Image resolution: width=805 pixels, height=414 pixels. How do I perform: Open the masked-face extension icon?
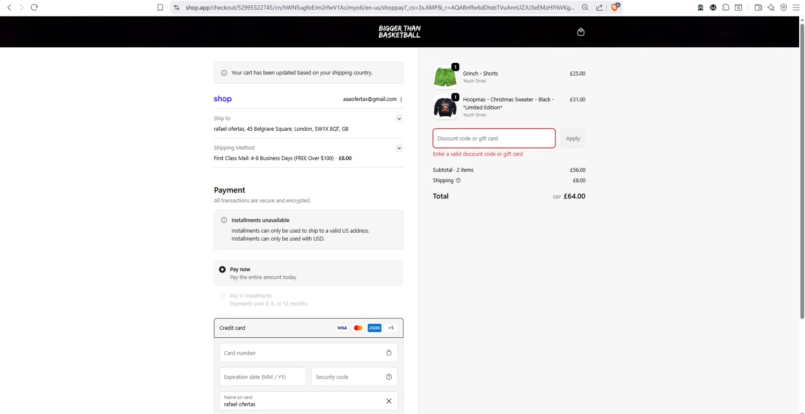(700, 8)
